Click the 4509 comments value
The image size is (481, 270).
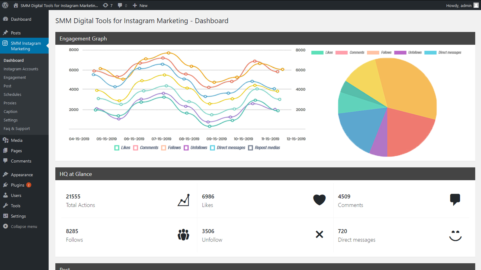point(344,196)
